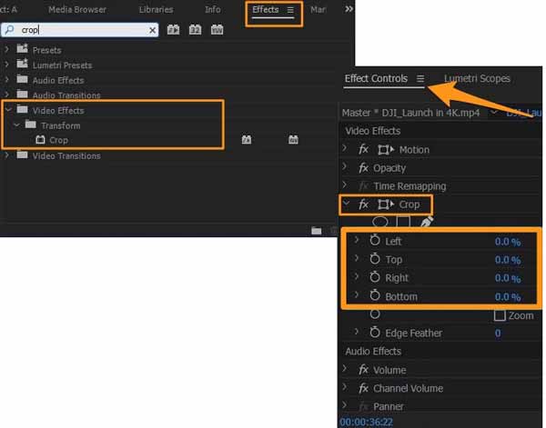
Task: Toggle the fx switch for Motion effect
Action: click(364, 150)
